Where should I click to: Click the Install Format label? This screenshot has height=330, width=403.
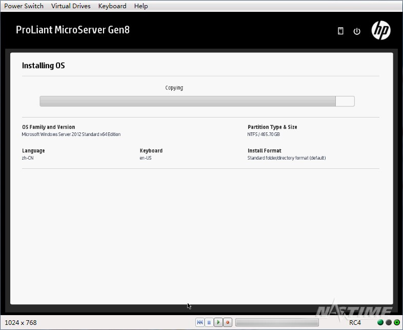[x=265, y=150]
